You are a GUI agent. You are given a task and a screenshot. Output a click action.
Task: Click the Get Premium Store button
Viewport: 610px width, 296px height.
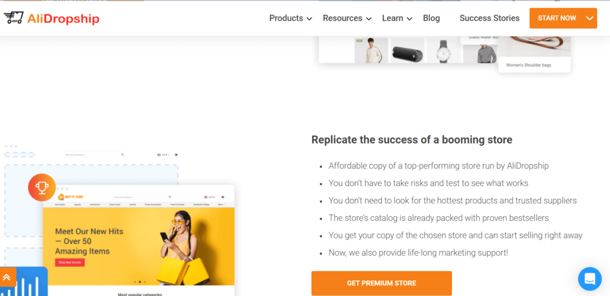(382, 283)
